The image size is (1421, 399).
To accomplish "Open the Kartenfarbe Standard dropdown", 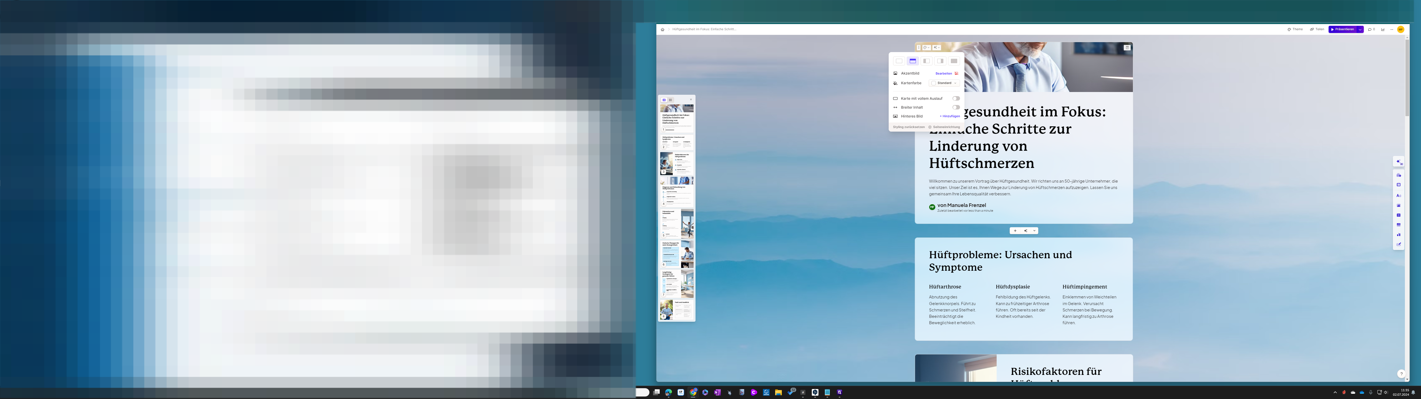I will point(944,83).
